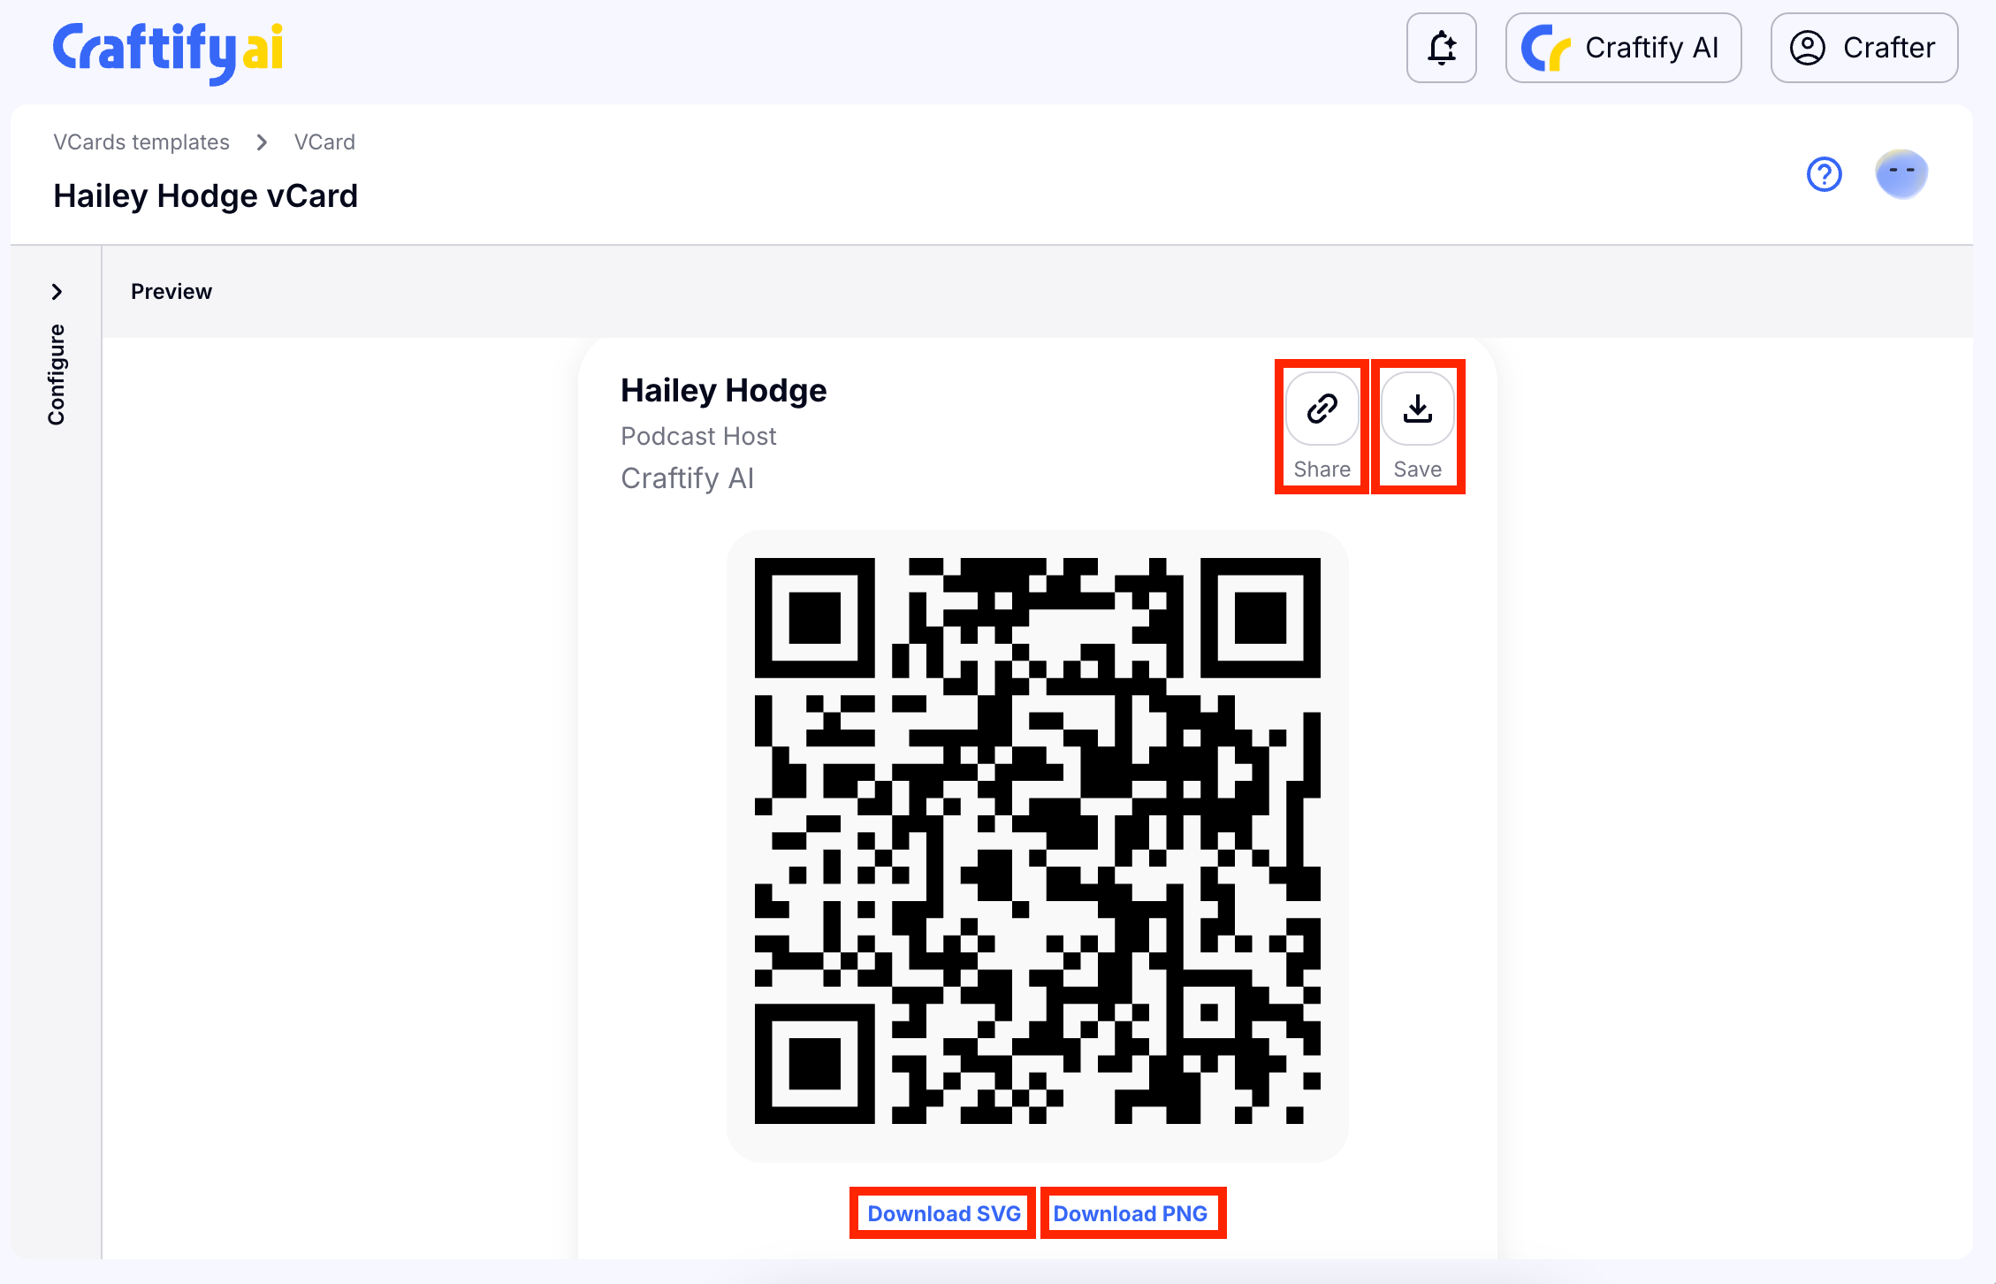This screenshot has width=1996, height=1284.
Task: Go to VCards templates breadcrumb
Action: point(141,142)
